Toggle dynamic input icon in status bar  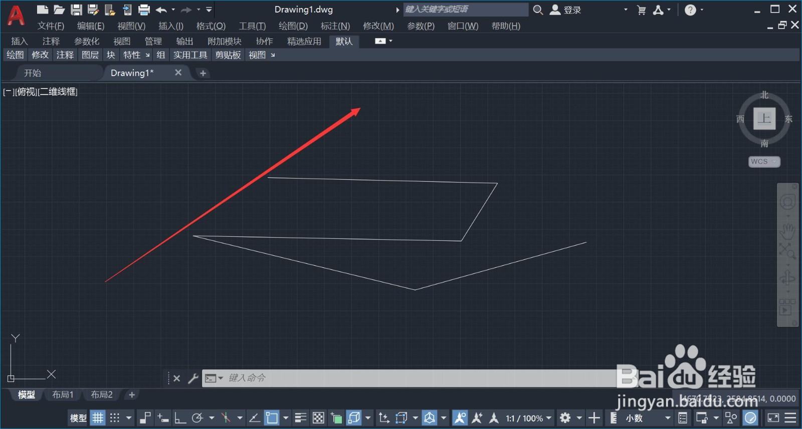[x=162, y=417]
